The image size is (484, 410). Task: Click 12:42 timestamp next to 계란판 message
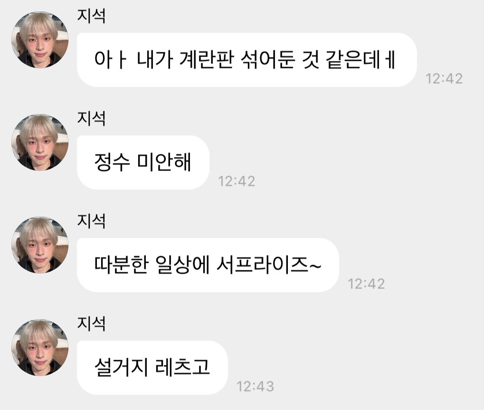tap(444, 79)
